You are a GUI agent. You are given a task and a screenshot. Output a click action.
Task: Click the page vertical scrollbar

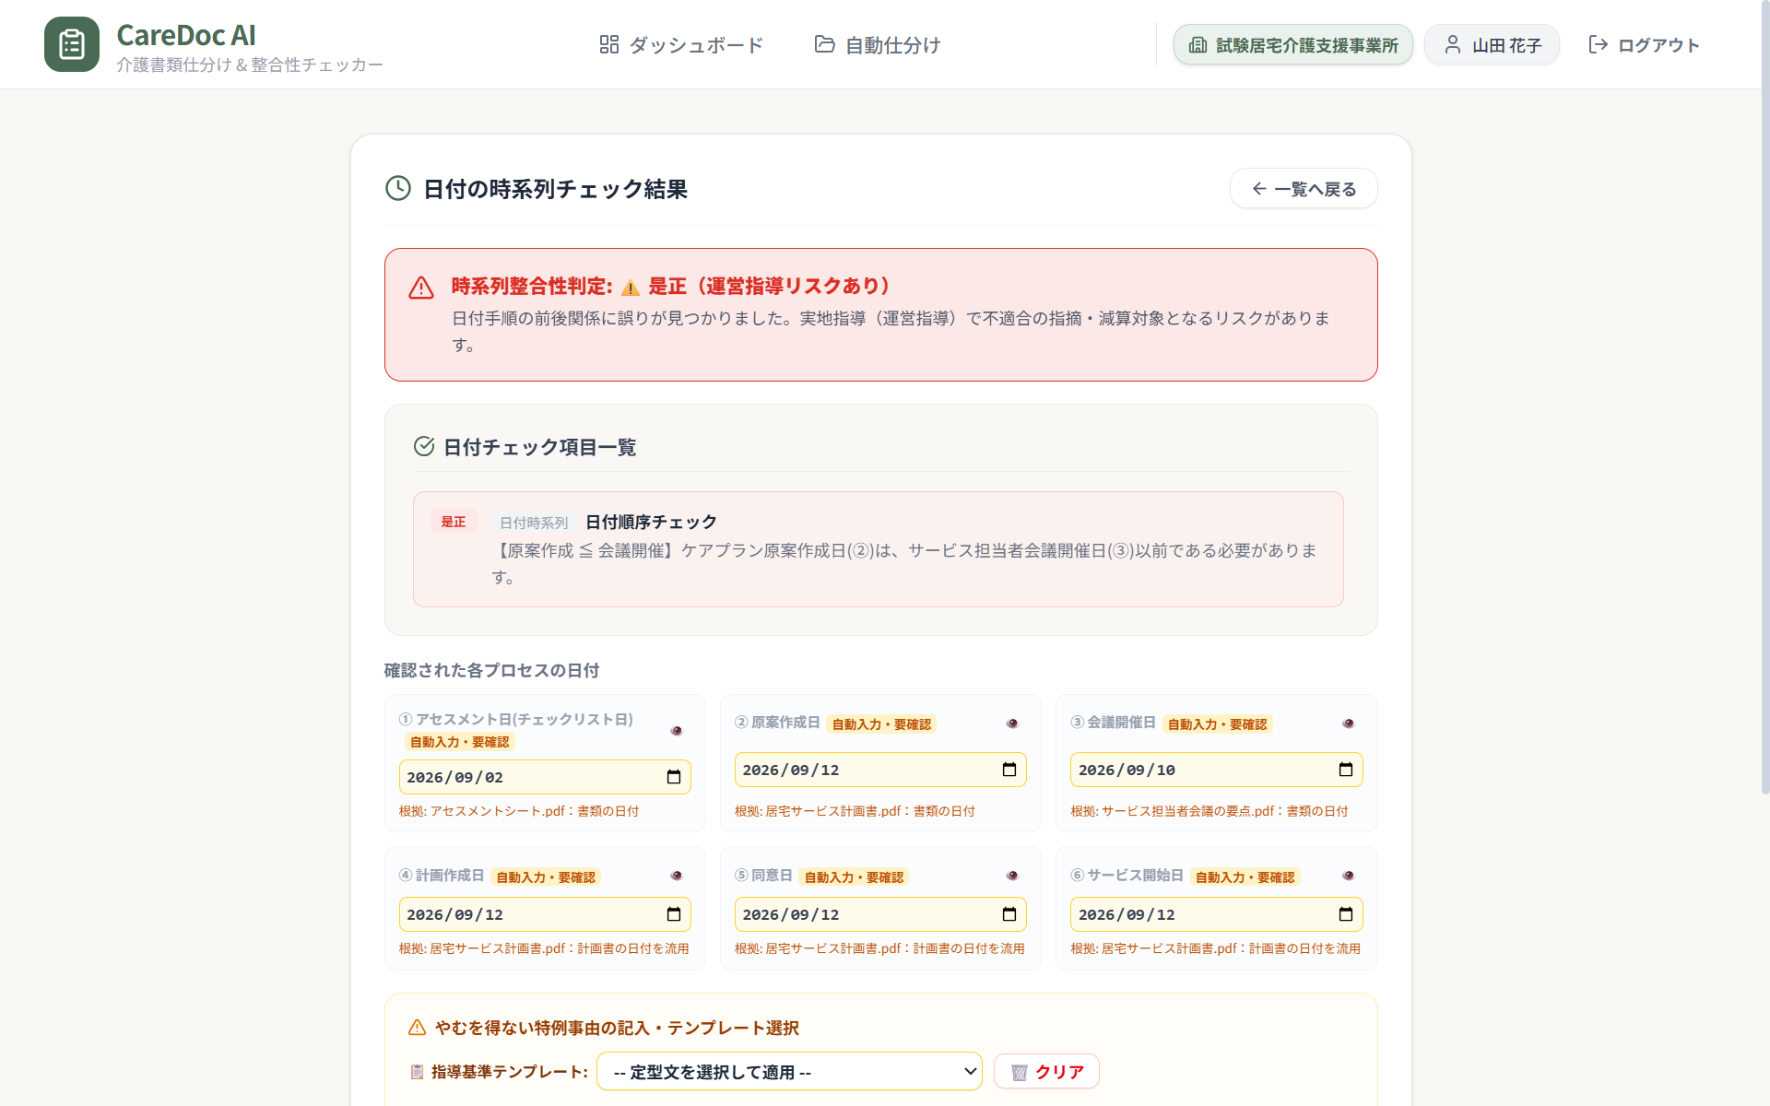point(1764,396)
